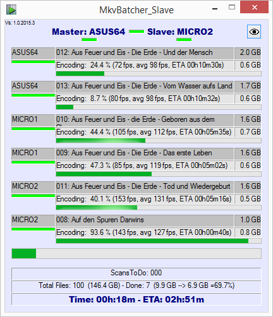273x317 pixels.
Task: Minimize the MkvBatcher_Slave window
Action: [215, 9]
